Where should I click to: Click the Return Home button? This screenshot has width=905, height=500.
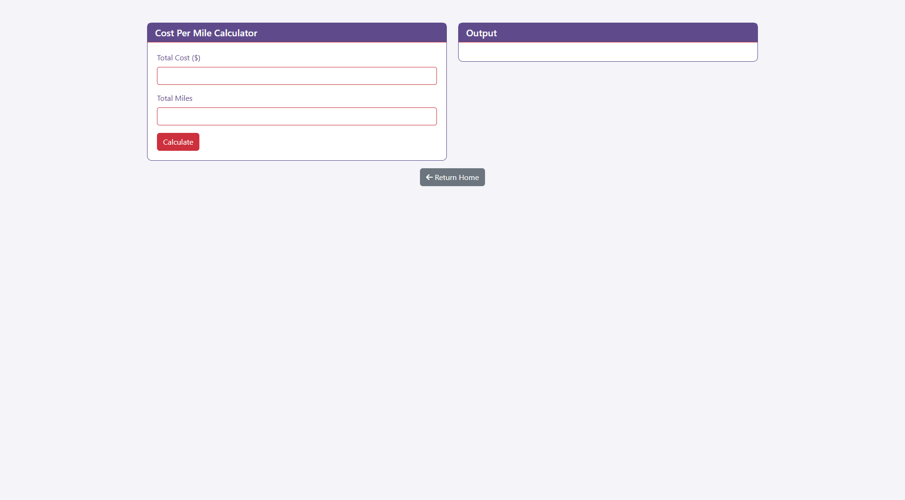tap(452, 177)
